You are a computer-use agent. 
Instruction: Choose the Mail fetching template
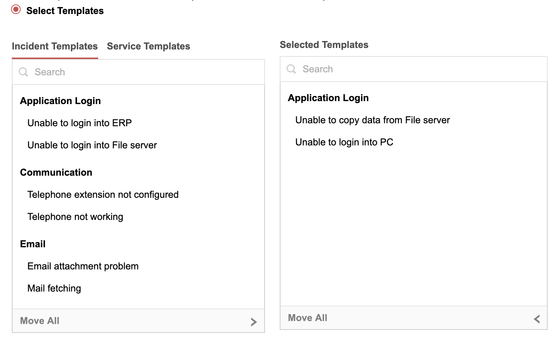click(54, 288)
